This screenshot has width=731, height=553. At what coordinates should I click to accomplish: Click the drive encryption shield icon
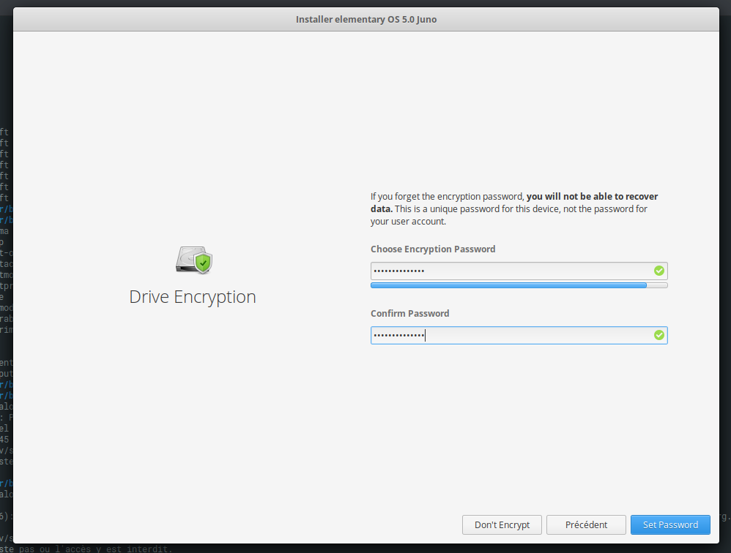tap(194, 260)
